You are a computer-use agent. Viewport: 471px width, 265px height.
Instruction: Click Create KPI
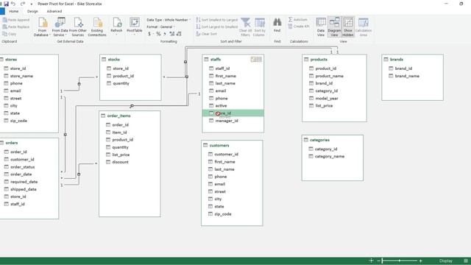299,26
